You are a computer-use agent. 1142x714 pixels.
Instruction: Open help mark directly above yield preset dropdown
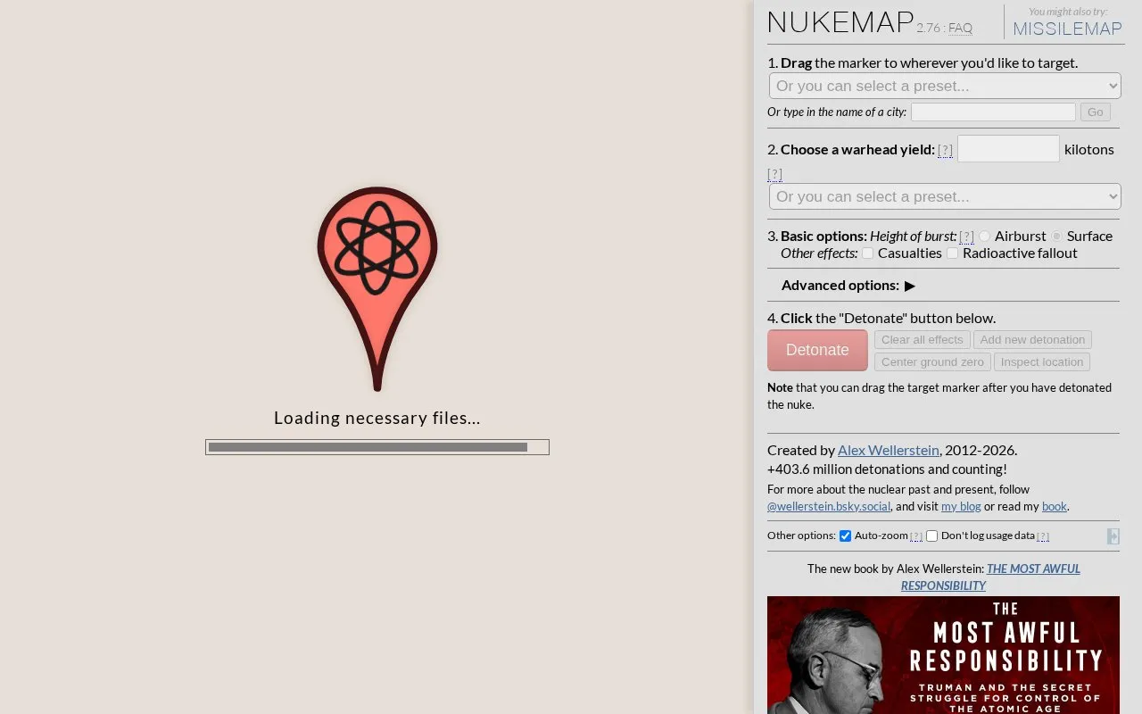pos(774,174)
